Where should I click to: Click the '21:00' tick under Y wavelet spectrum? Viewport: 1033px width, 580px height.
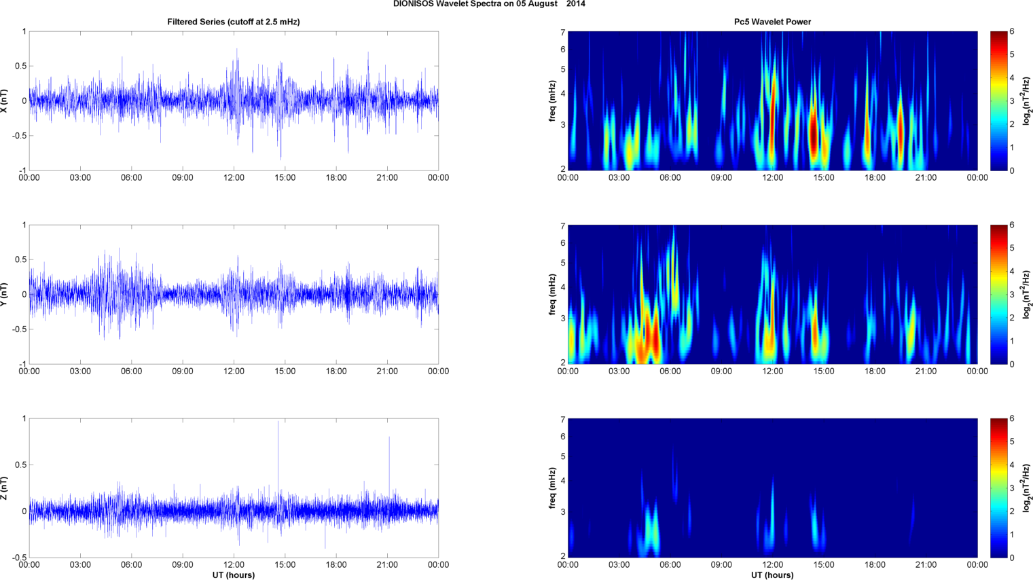click(926, 371)
